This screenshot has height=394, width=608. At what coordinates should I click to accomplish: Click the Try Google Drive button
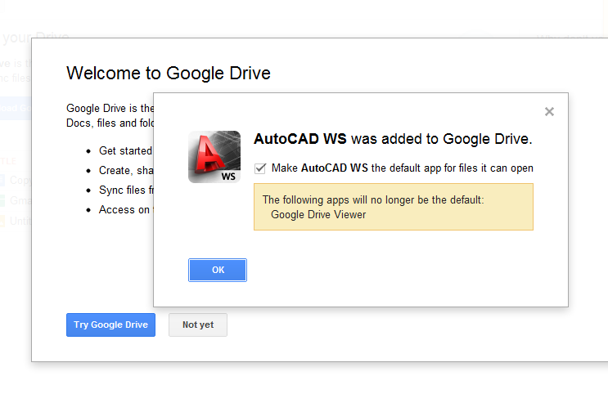point(110,325)
